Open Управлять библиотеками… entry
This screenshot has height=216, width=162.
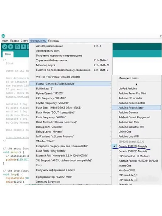[71, 60]
